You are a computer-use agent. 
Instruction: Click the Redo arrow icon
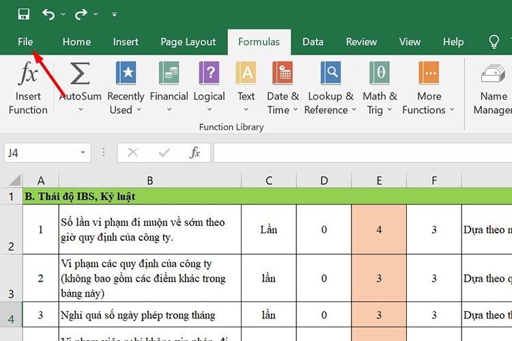(81, 14)
